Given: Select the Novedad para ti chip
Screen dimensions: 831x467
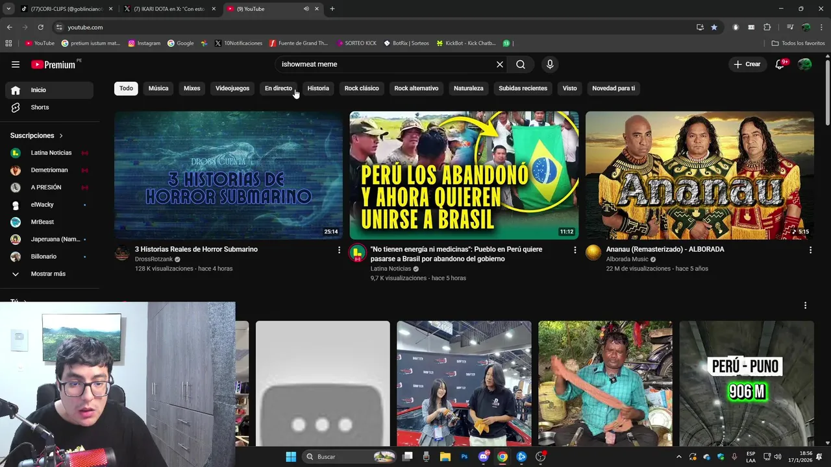Looking at the screenshot, I should (x=614, y=88).
